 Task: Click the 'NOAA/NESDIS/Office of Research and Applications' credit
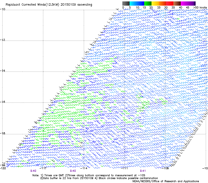[166, 181]
